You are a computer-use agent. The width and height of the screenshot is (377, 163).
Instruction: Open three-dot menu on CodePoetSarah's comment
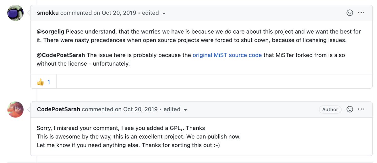click(361, 109)
